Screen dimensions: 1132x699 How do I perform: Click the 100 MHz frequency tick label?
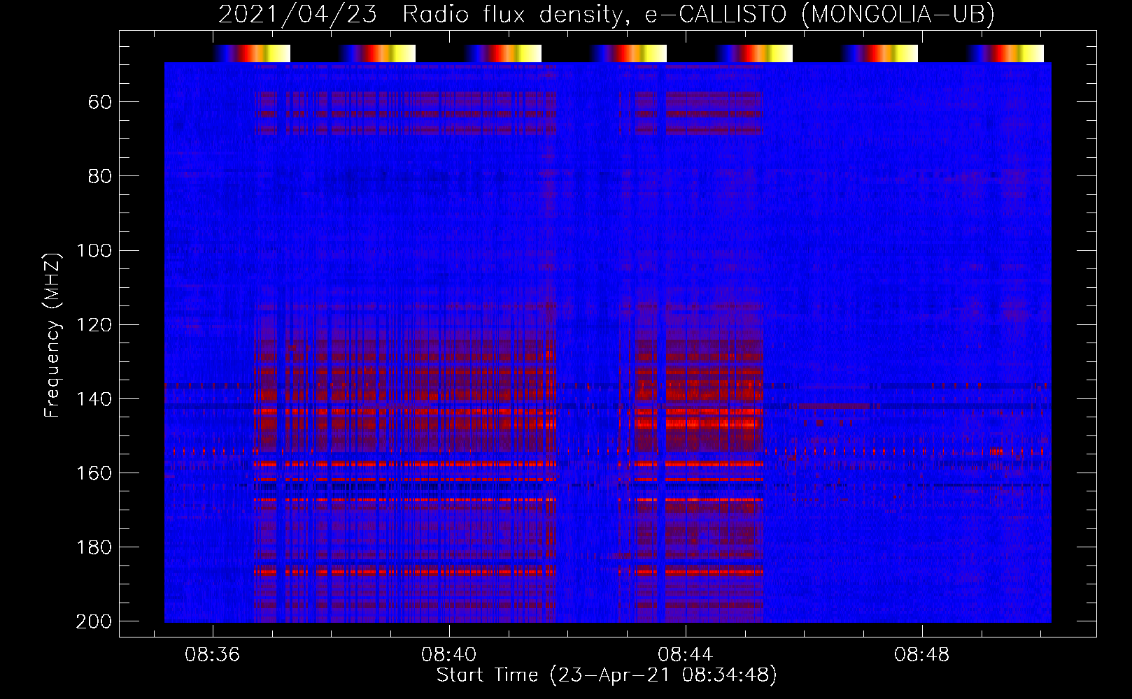click(x=94, y=251)
